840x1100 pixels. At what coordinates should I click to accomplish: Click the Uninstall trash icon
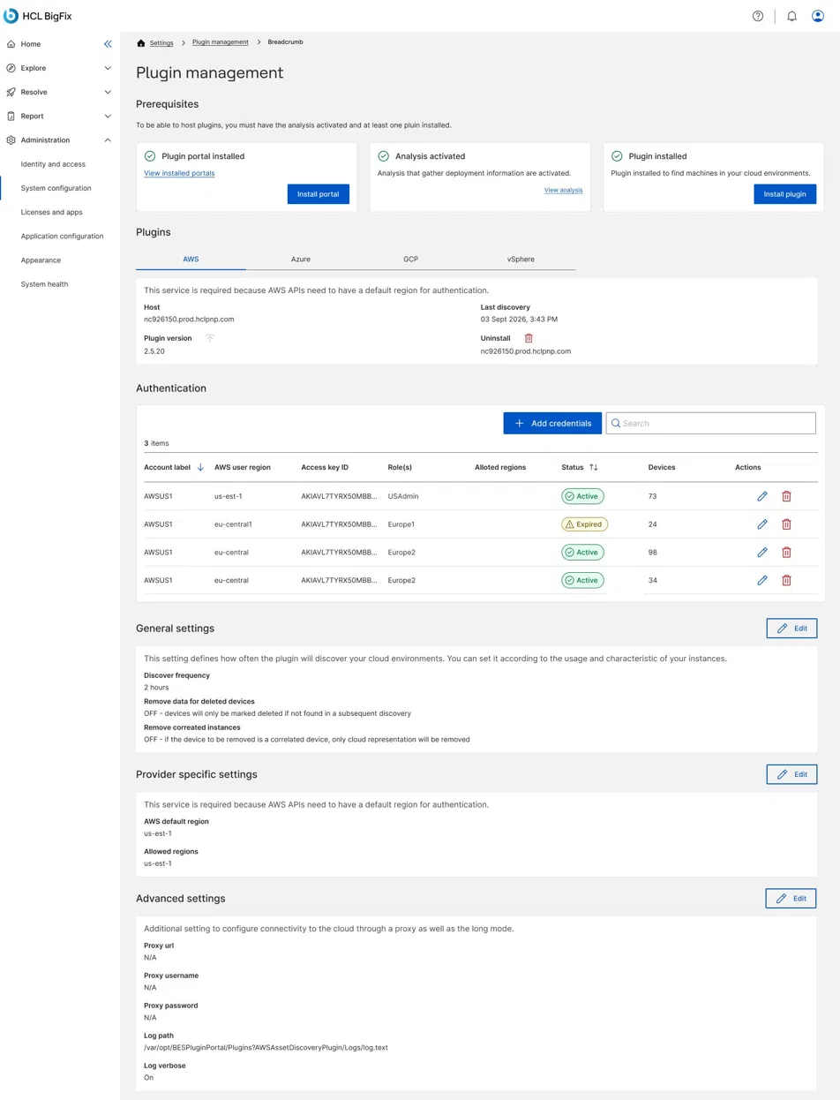(529, 338)
